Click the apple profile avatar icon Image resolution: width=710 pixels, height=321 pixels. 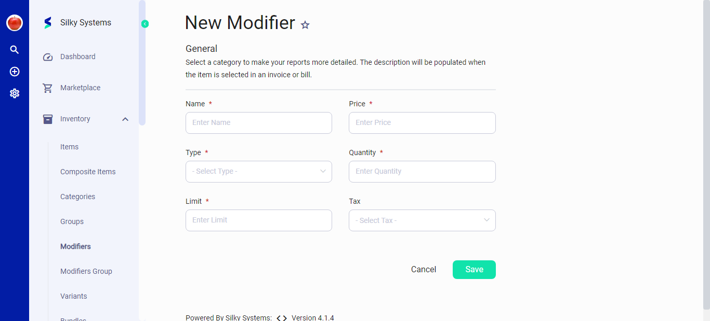coord(14,22)
